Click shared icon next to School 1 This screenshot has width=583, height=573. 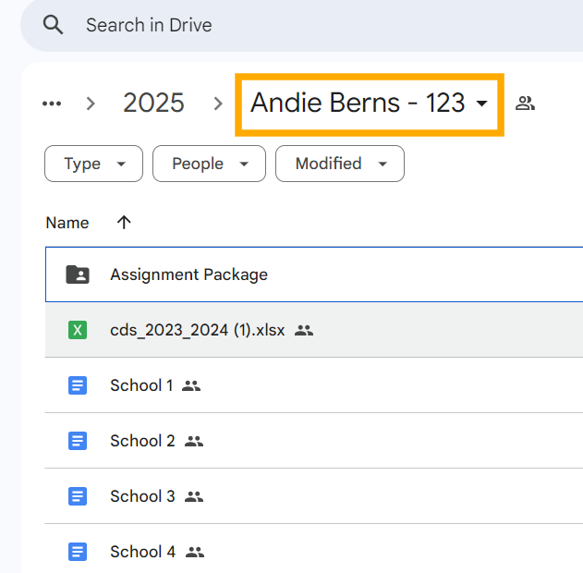coord(191,386)
